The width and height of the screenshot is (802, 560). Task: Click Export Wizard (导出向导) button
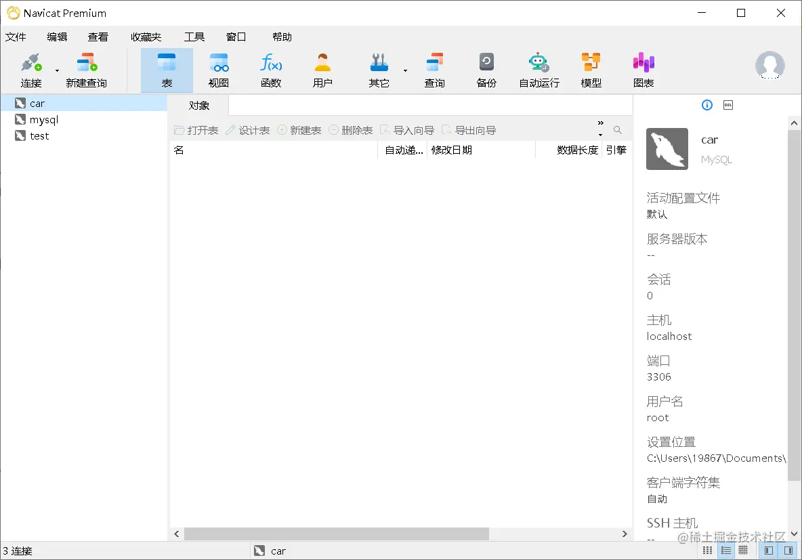469,131
